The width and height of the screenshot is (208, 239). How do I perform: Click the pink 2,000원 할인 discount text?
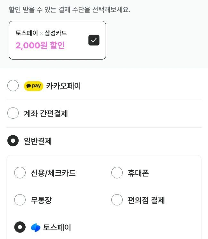[x=40, y=45]
